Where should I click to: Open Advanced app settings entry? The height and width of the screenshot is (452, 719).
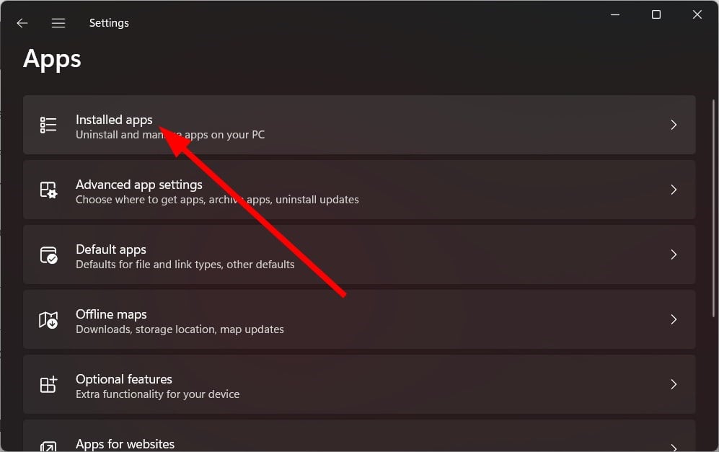(x=359, y=190)
